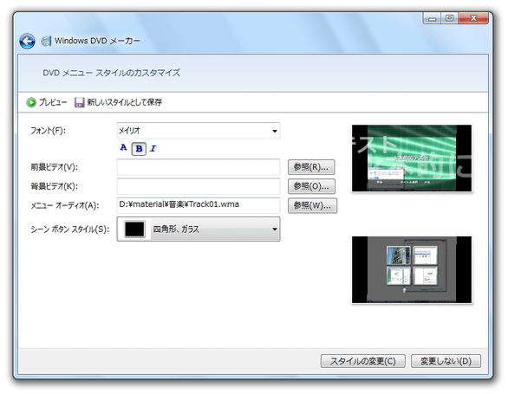The height and width of the screenshot is (394, 508).
Task: Maximize the Windows DVD Maker window
Action: pos(449,18)
